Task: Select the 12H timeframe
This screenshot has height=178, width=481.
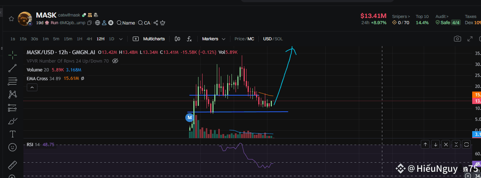Action: point(101,39)
